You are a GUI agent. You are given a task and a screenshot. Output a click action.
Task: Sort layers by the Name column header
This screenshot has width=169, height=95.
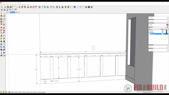click(154, 29)
